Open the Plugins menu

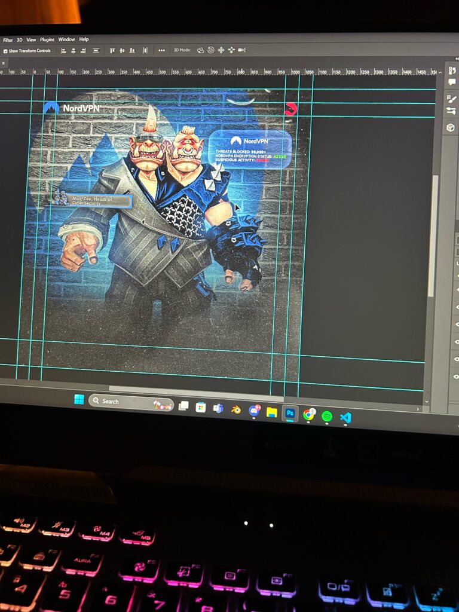47,39
